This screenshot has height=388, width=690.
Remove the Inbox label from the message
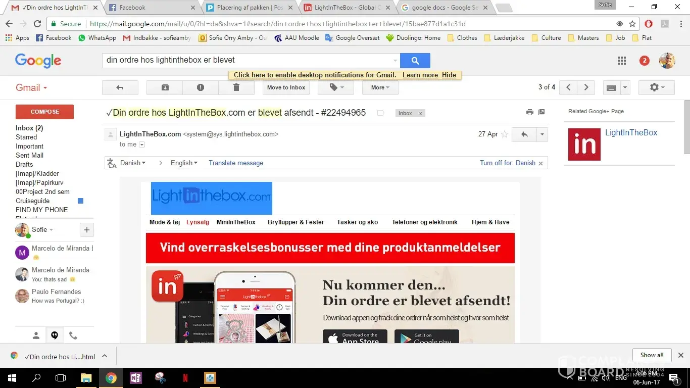[x=420, y=114]
